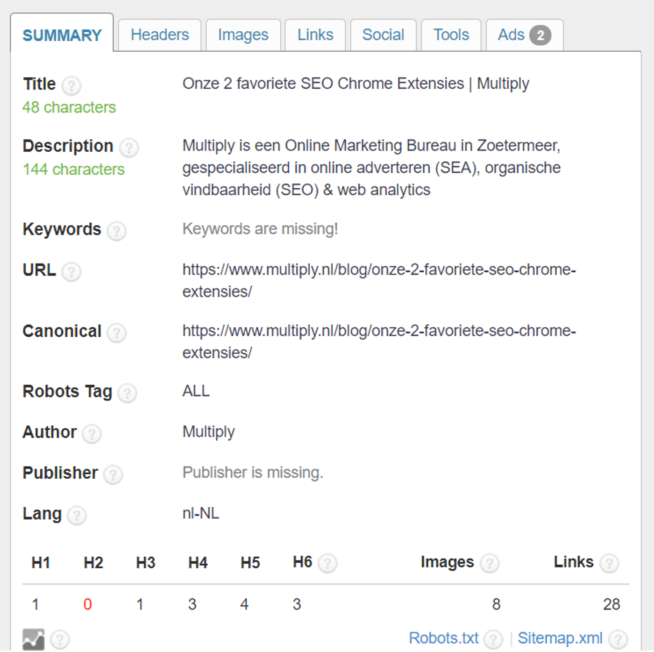Click the URL value ending in seo-chrome-extensies/
The width and height of the screenshot is (654, 652).
coord(379,280)
